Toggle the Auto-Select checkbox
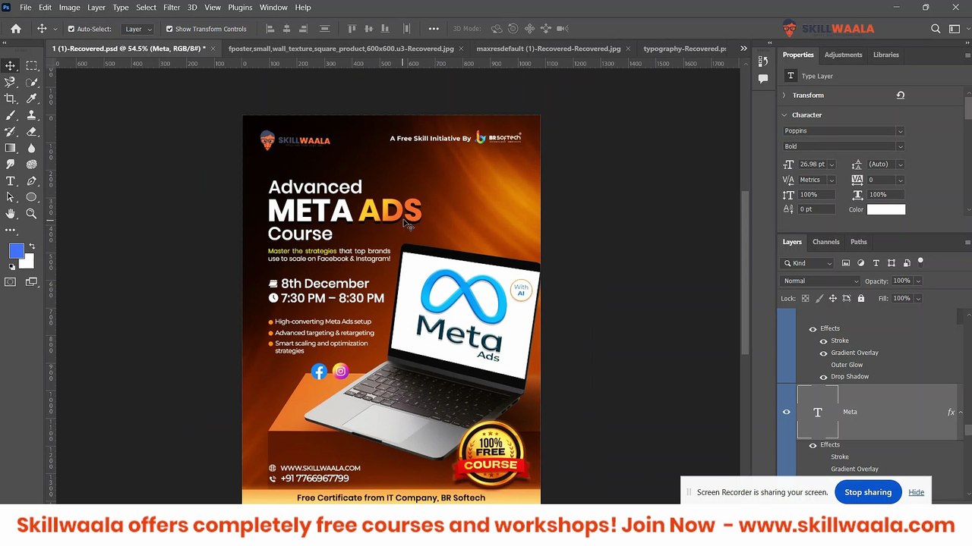 [x=71, y=29]
